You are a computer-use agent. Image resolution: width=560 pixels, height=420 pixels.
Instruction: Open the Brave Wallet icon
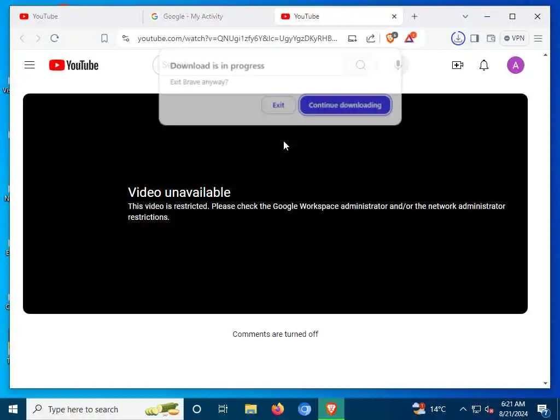tap(491, 38)
